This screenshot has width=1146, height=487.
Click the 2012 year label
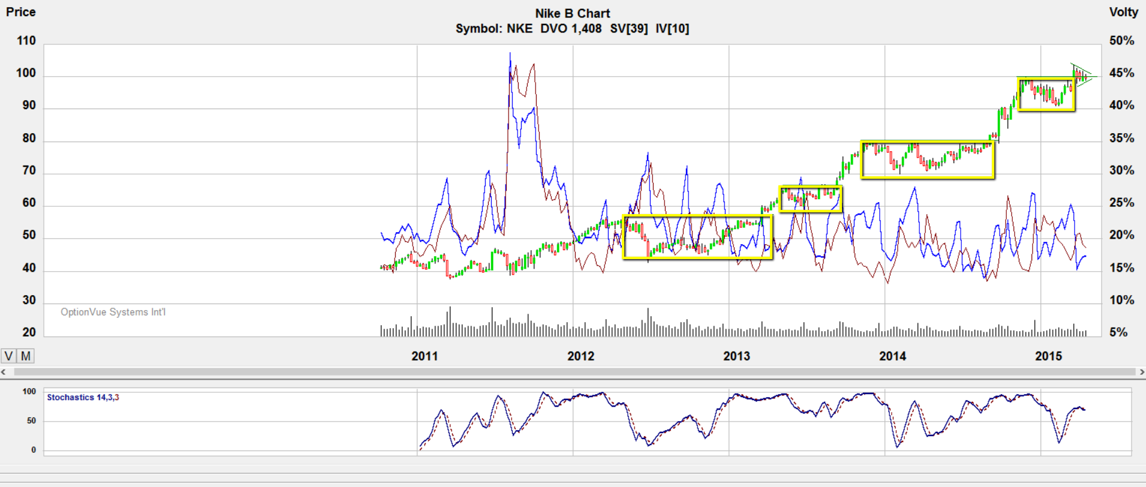[580, 356]
